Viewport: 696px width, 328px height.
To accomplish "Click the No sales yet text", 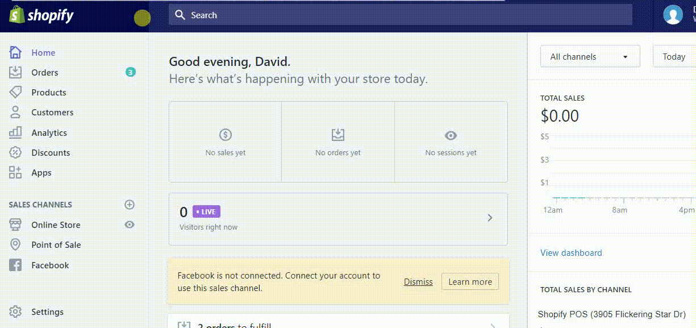I will (226, 152).
